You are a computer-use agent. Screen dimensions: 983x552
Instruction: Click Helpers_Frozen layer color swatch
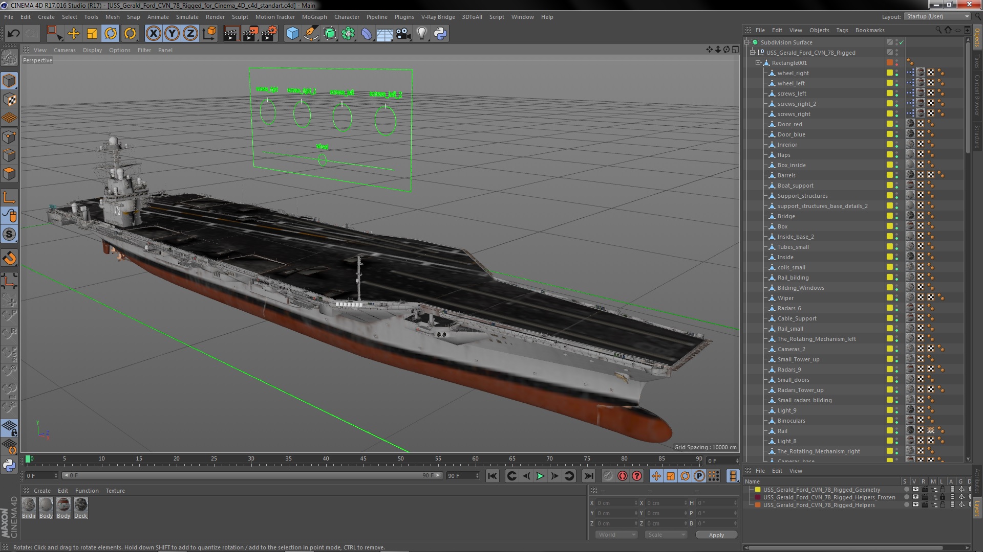coord(758,497)
